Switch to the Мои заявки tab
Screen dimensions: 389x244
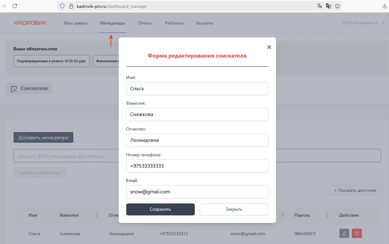(x=76, y=23)
